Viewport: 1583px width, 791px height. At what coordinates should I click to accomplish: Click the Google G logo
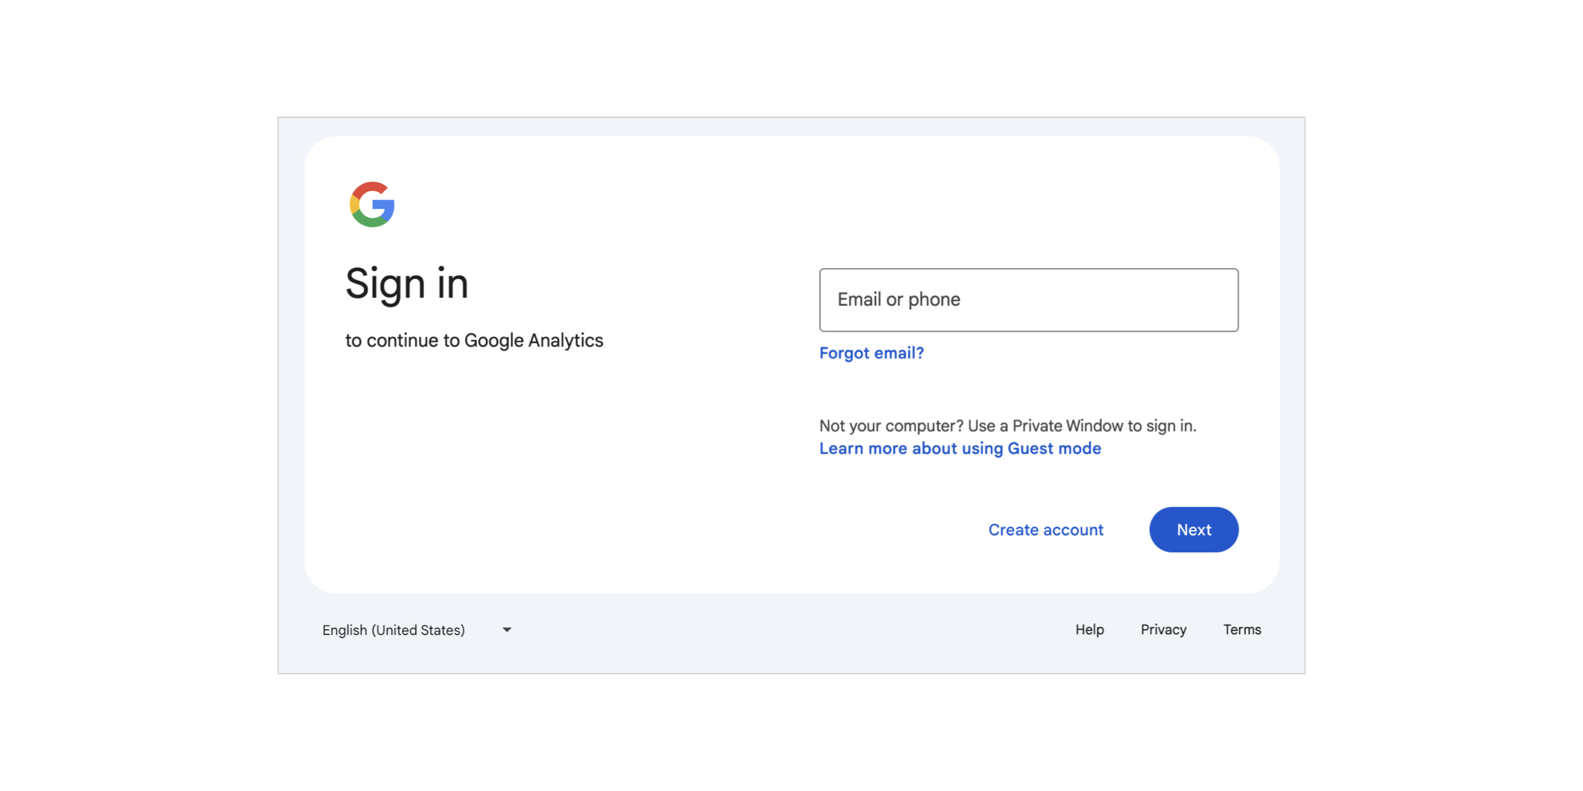[x=372, y=204]
